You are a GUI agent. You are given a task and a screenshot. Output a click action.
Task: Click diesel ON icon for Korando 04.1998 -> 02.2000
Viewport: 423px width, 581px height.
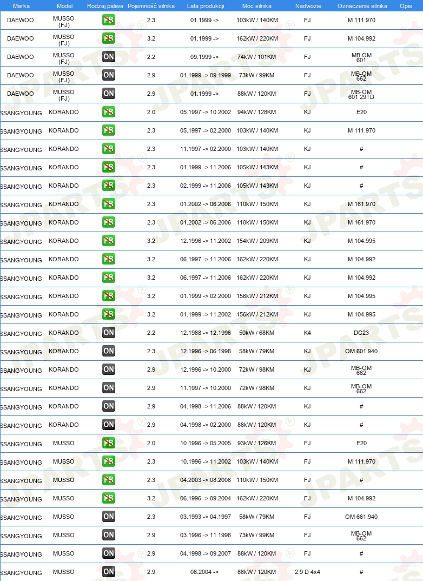pos(109,424)
